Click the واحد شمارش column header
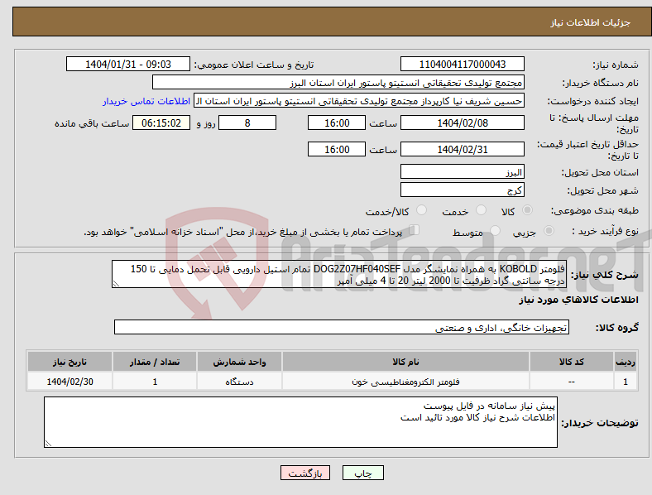Viewport: 652px width, 495px height. [x=239, y=362]
